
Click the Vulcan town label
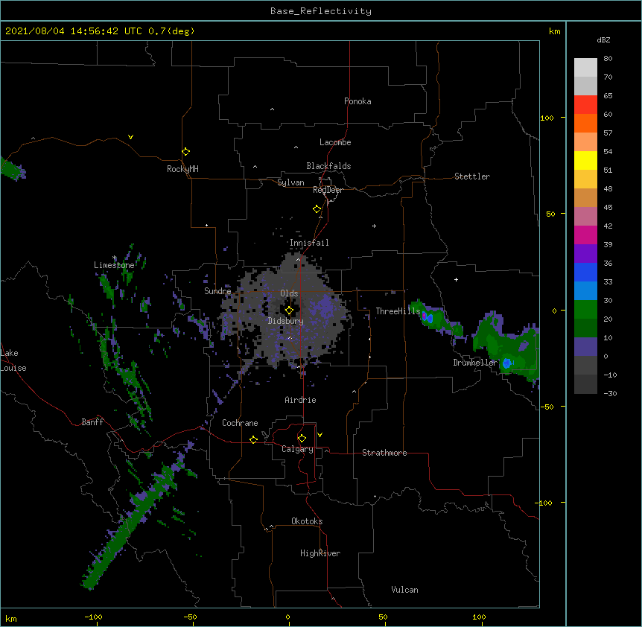(x=404, y=590)
